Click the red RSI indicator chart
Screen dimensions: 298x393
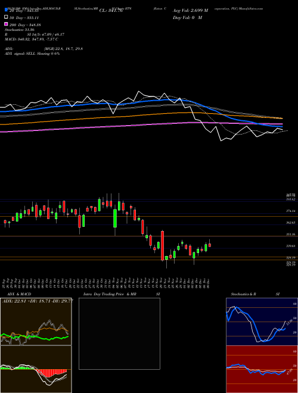click(x=262, y=369)
